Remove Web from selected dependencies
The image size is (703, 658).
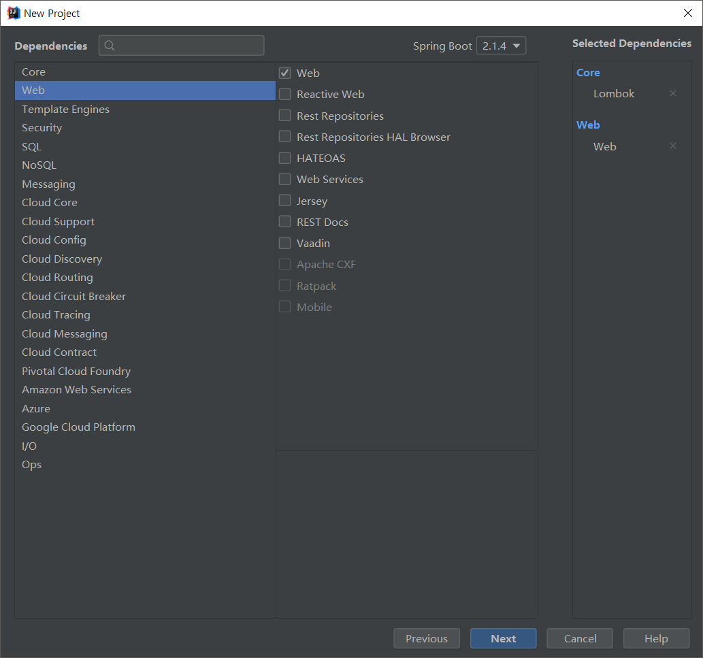[x=672, y=146]
